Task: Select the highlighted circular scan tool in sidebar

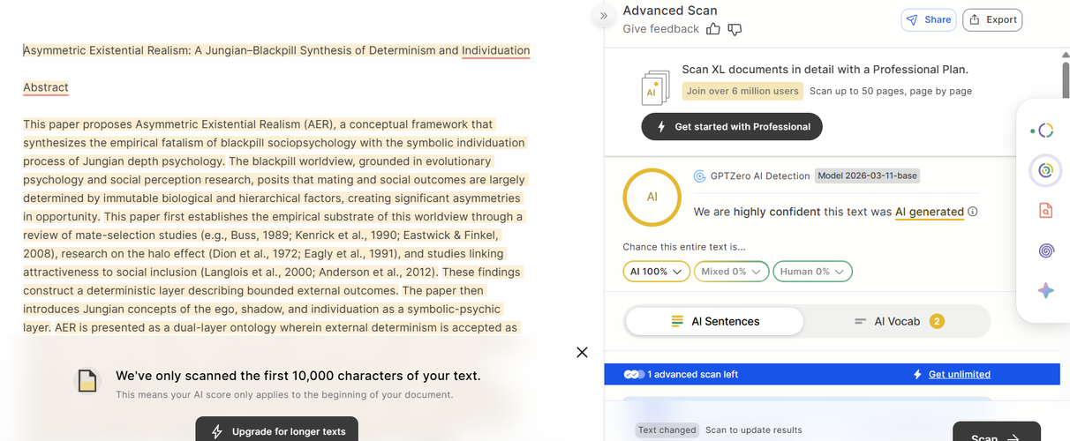Action: (1045, 170)
